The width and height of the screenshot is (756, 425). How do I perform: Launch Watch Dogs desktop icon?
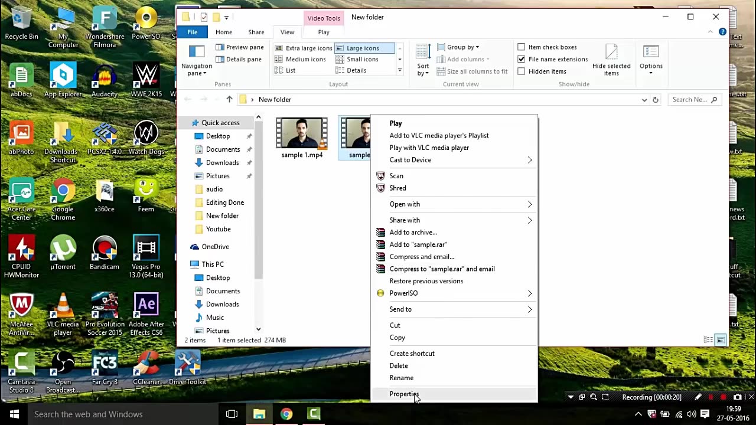146,139
